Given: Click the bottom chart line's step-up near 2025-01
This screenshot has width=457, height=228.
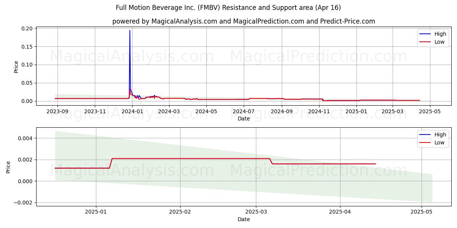Looking at the screenshot, I should coord(111,163).
